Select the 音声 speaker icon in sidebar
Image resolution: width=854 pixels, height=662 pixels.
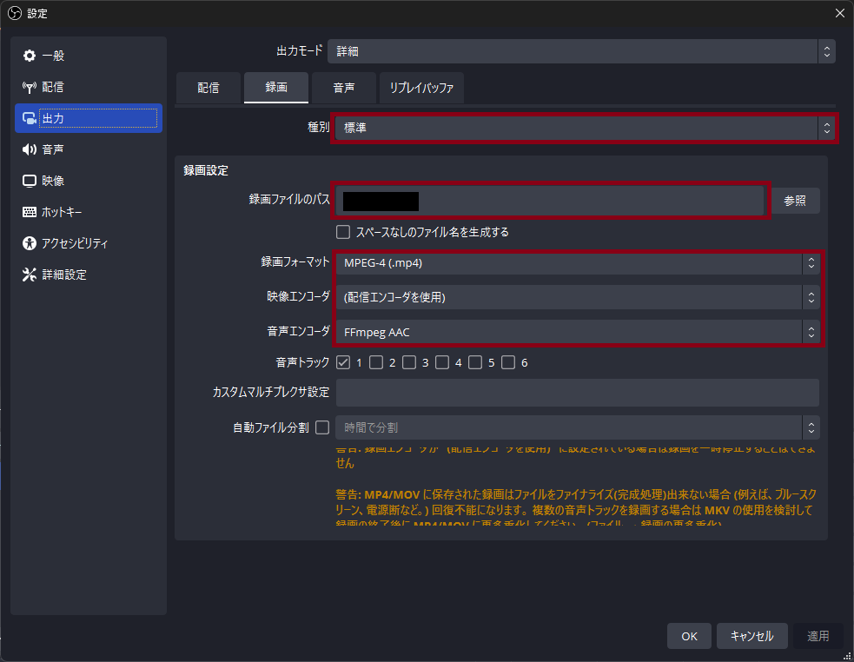(x=30, y=149)
